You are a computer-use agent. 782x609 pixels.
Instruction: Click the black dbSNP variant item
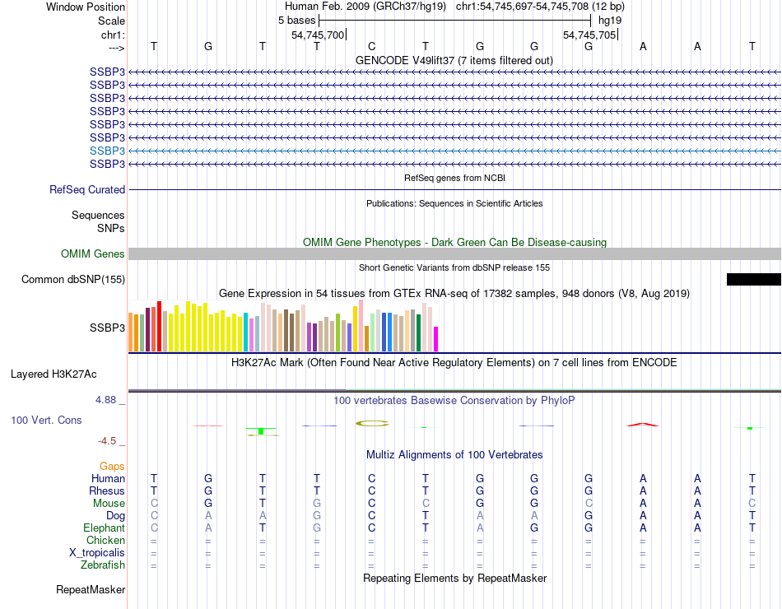(753, 279)
